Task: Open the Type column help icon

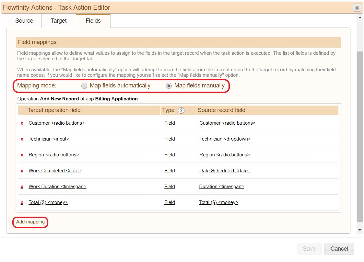Action: tap(181, 110)
